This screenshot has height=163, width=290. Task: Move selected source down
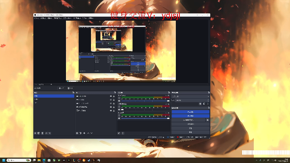(x=92, y=133)
